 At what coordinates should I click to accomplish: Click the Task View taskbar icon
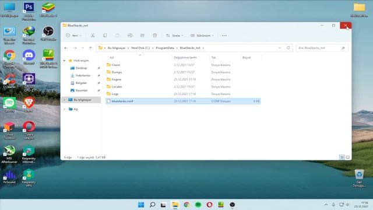(163, 205)
